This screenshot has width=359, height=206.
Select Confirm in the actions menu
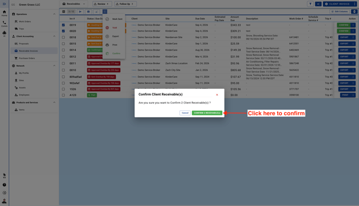pos(114,53)
